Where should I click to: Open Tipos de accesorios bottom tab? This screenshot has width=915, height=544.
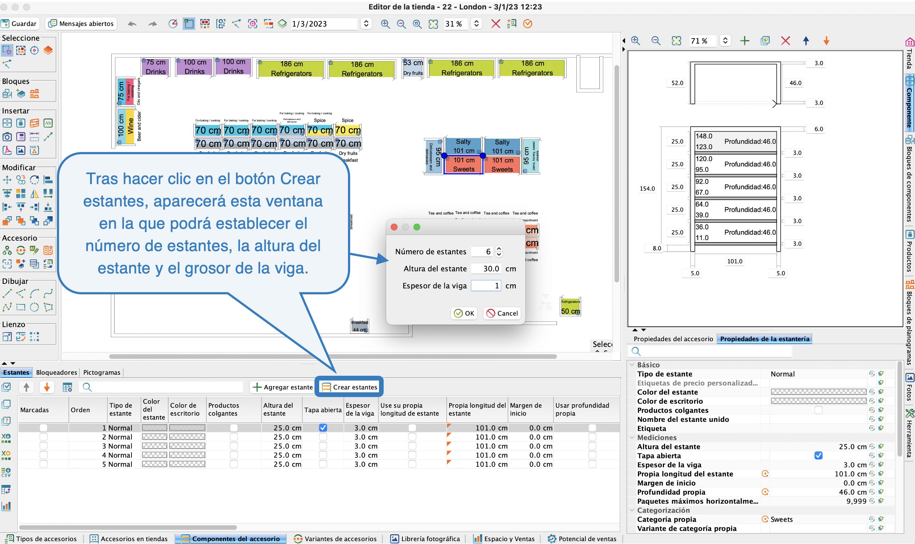[42, 539]
